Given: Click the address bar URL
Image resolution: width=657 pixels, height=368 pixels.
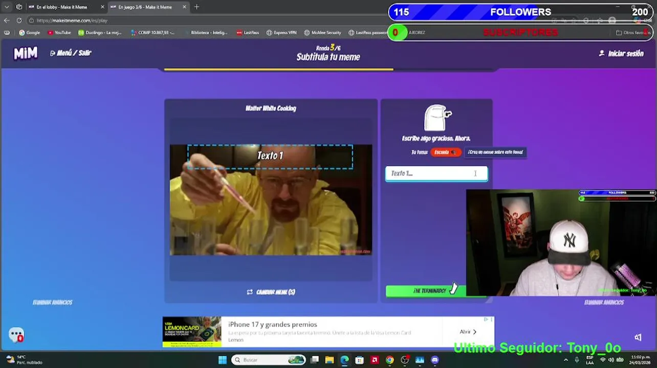Looking at the screenshot, I should 72,20.
